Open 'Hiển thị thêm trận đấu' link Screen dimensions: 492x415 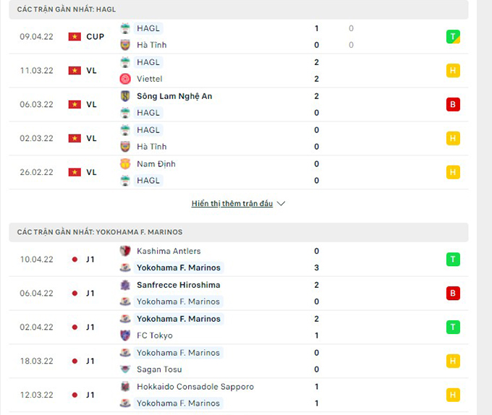232,203
